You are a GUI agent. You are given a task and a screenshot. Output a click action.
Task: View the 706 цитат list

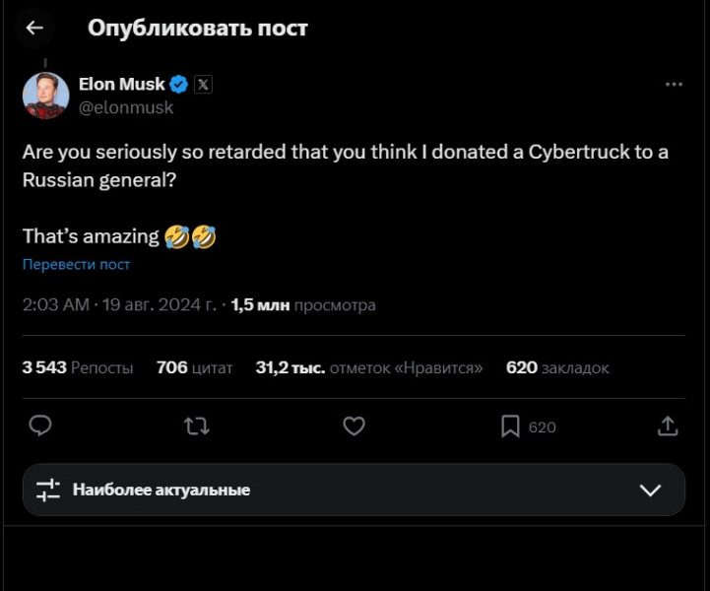coord(194,367)
